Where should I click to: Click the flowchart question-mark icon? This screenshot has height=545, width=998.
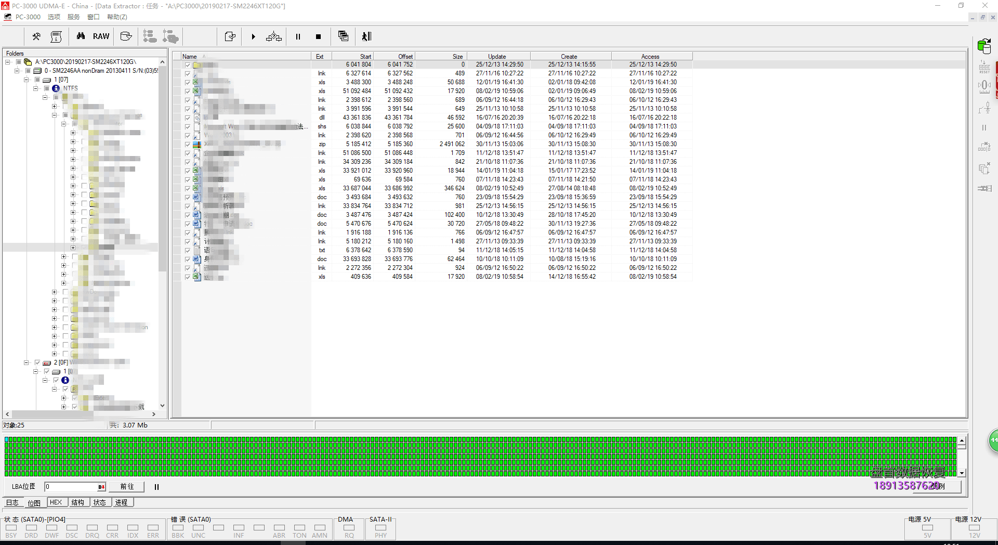[273, 36]
